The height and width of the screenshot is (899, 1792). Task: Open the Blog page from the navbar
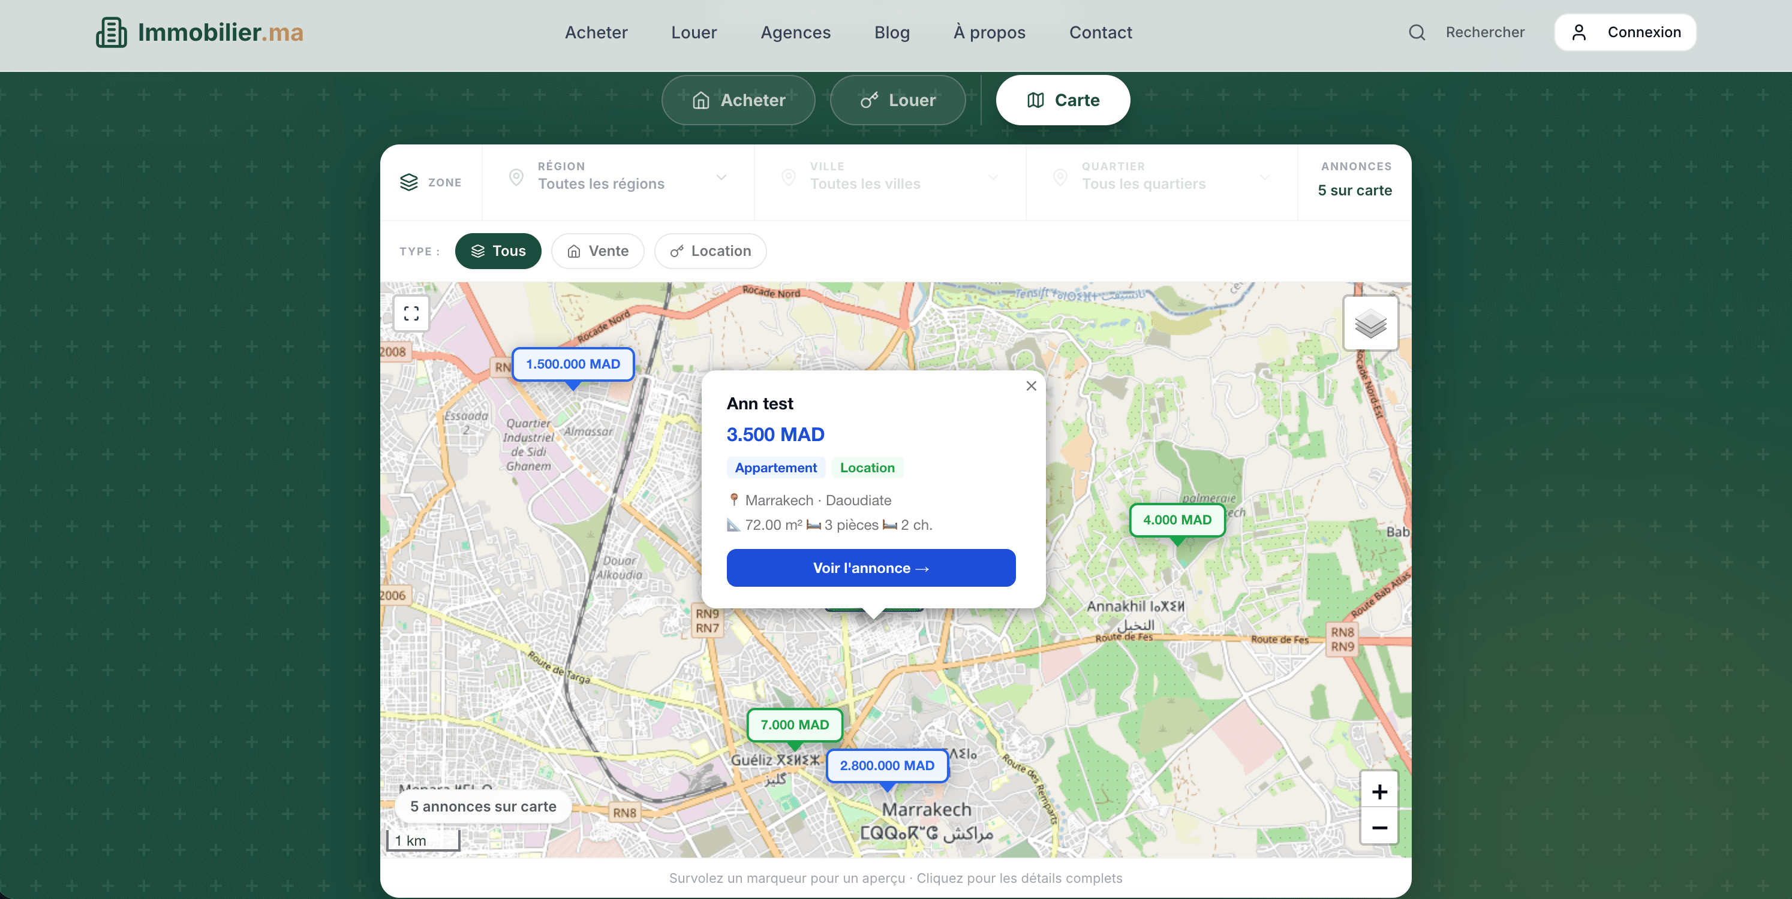(x=892, y=32)
